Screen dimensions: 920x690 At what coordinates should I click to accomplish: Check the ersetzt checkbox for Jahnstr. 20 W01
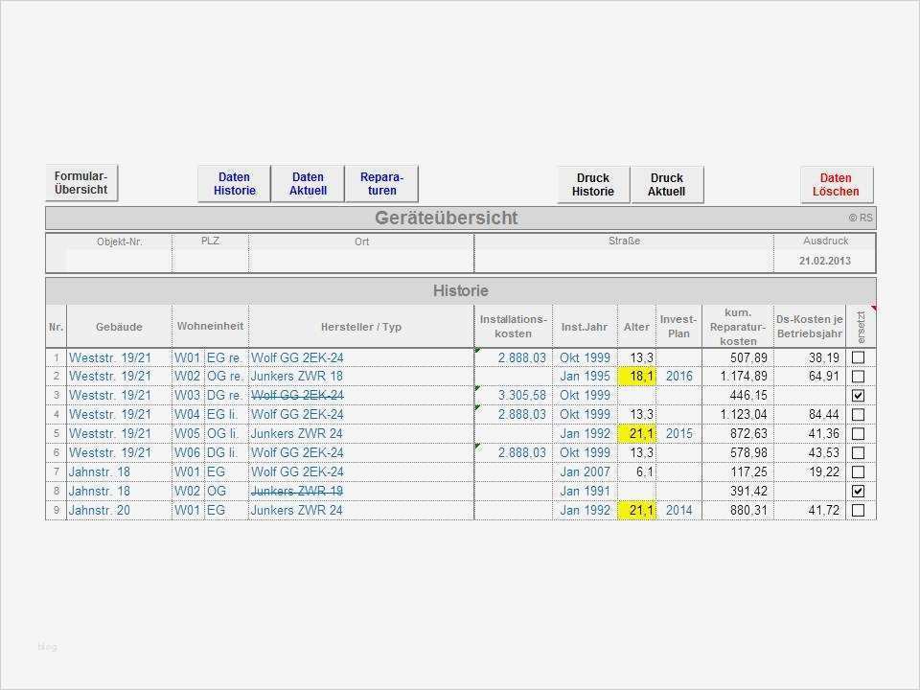point(858,510)
